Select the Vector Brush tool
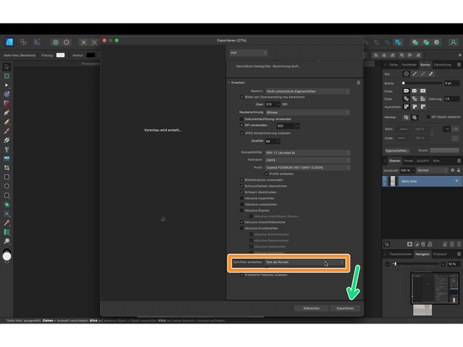The image size is (463, 347). 7,131
